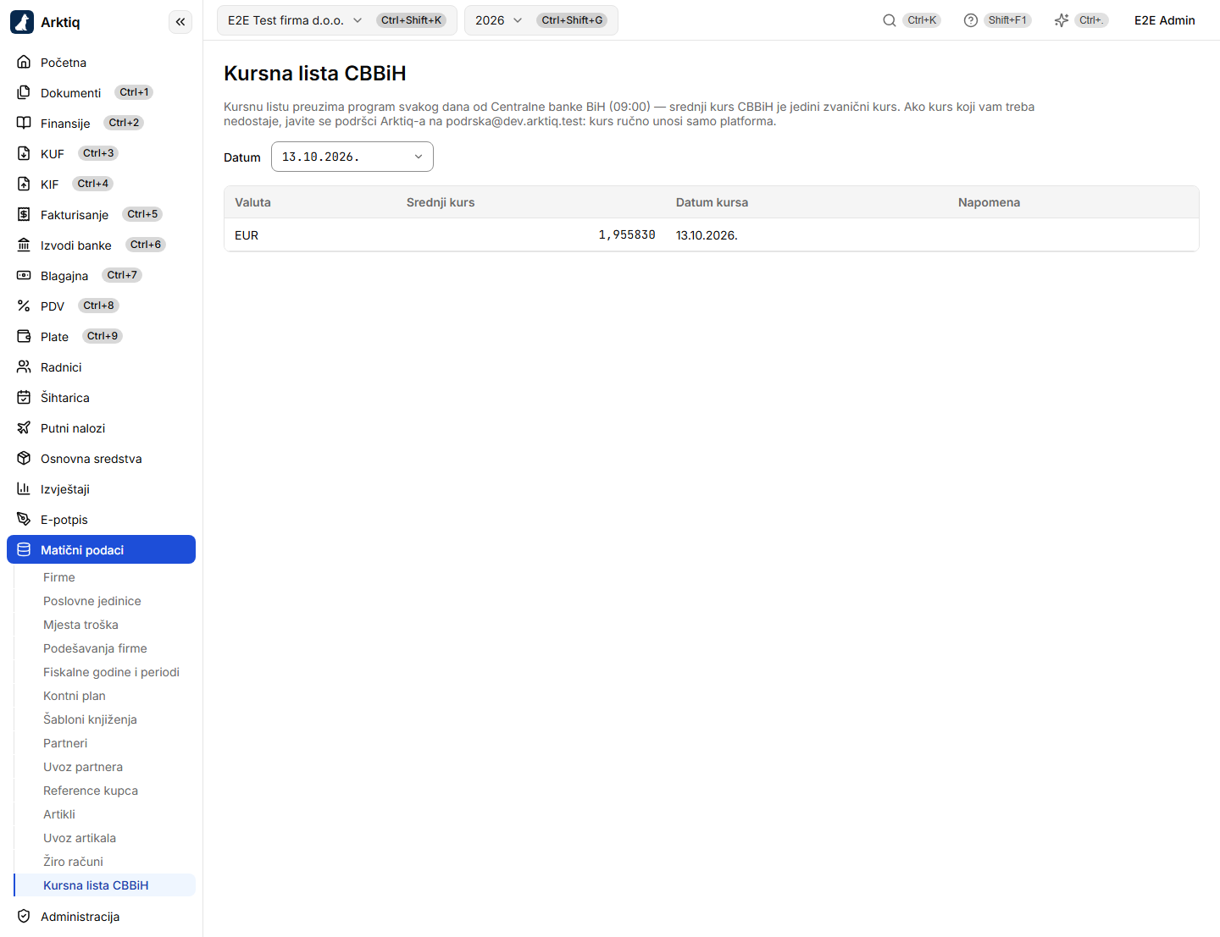Viewport: 1220px width, 937px height.
Task: Open help question-mark icon
Action: [x=971, y=20]
